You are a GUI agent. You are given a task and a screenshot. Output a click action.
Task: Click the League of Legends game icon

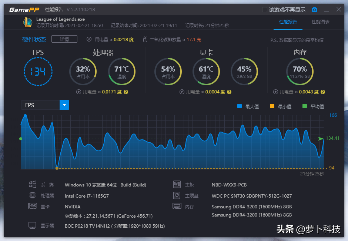27,22
